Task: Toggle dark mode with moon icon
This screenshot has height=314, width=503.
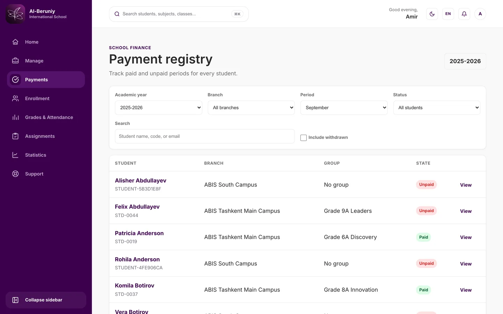Action: click(432, 14)
